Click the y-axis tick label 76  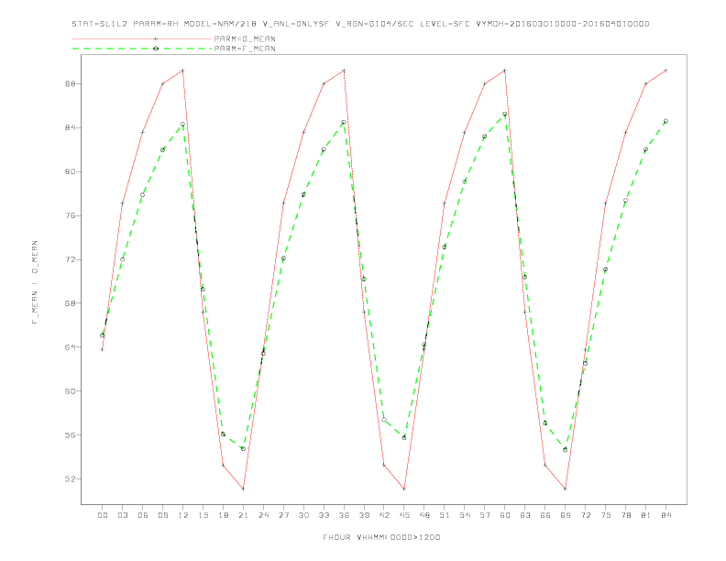click(x=71, y=215)
